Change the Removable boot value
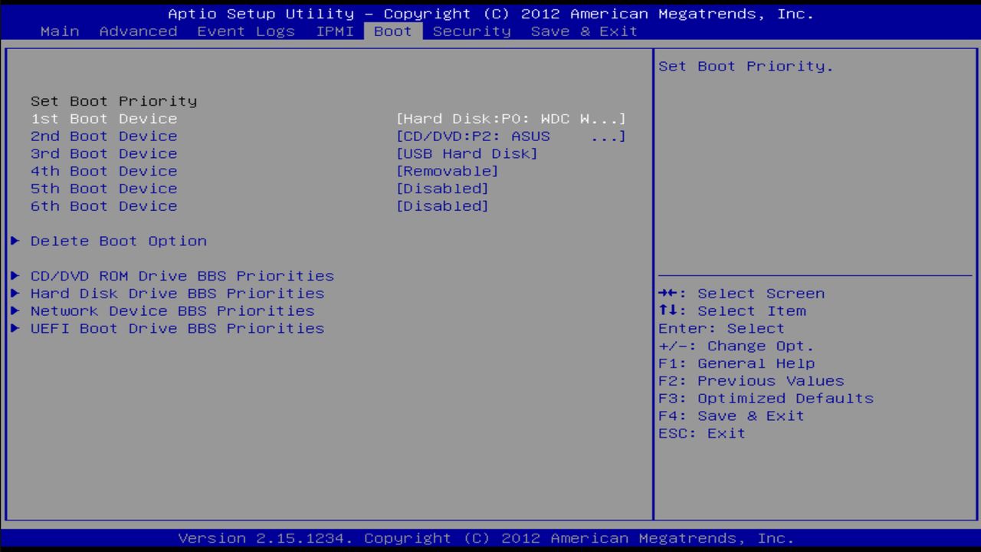The height and width of the screenshot is (552, 981). (x=448, y=171)
